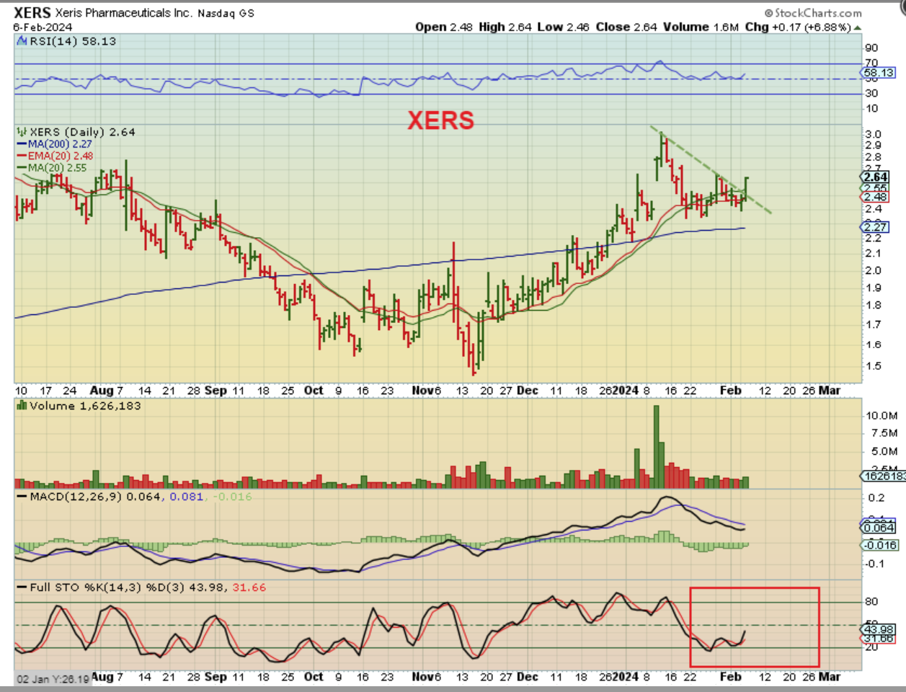Screen dimensions: 906x692
Task: Click the 58.13 RSI value tag on right axis
Action: click(x=879, y=73)
